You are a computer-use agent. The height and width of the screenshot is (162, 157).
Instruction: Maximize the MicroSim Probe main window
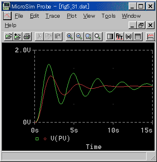(141, 6)
